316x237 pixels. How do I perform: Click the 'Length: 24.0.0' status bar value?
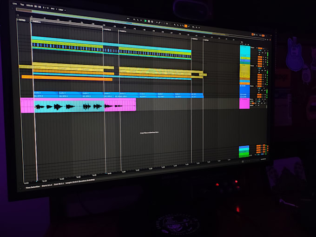point(72,182)
